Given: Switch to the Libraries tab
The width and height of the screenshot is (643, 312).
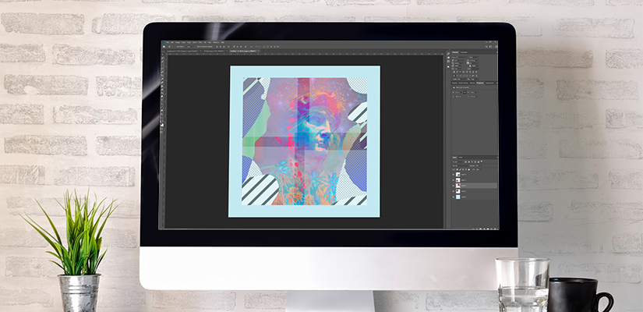Looking at the screenshot, I should point(472,83).
